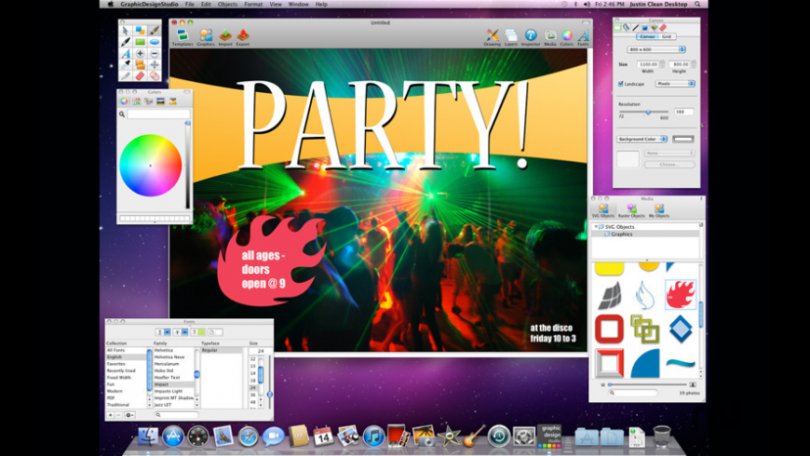This screenshot has width=810, height=456.
Task: Open the Templates toolbar icon
Action: tap(182, 36)
